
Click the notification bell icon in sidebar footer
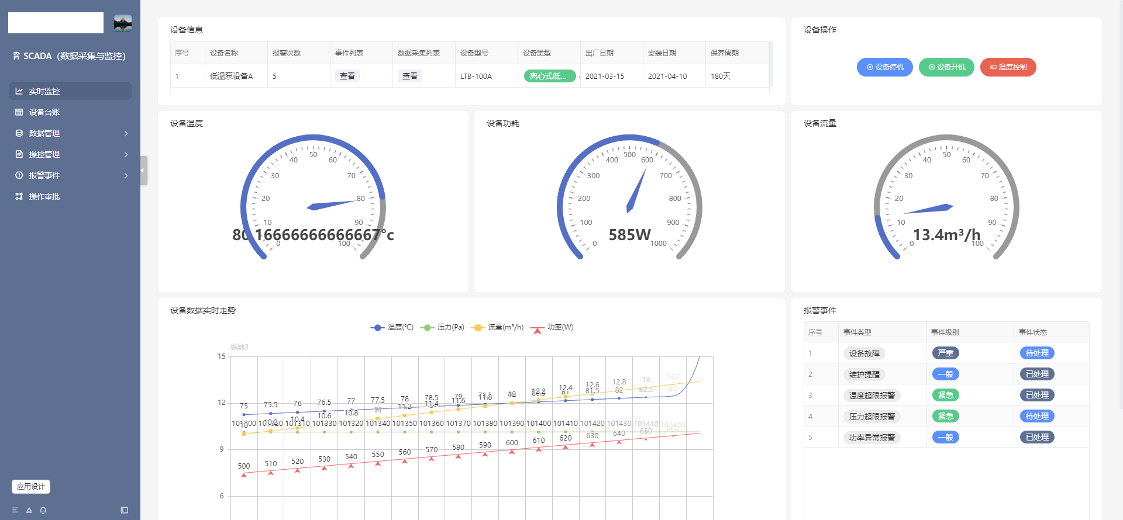click(43, 510)
